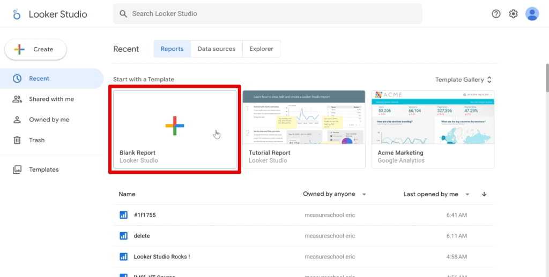Click the 6:41 AM timestamp
This screenshot has width=549, height=277.
tap(457, 215)
